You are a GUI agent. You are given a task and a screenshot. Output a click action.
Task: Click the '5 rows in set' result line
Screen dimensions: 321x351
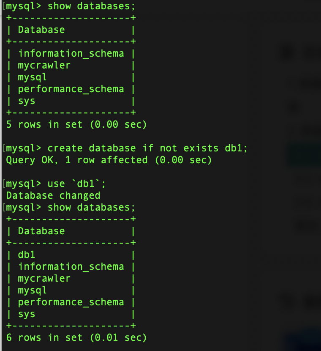pyautogui.click(x=76, y=124)
